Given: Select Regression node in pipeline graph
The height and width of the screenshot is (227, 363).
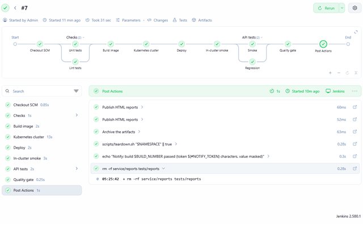Looking at the screenshot, I should (x=252, y=62).
